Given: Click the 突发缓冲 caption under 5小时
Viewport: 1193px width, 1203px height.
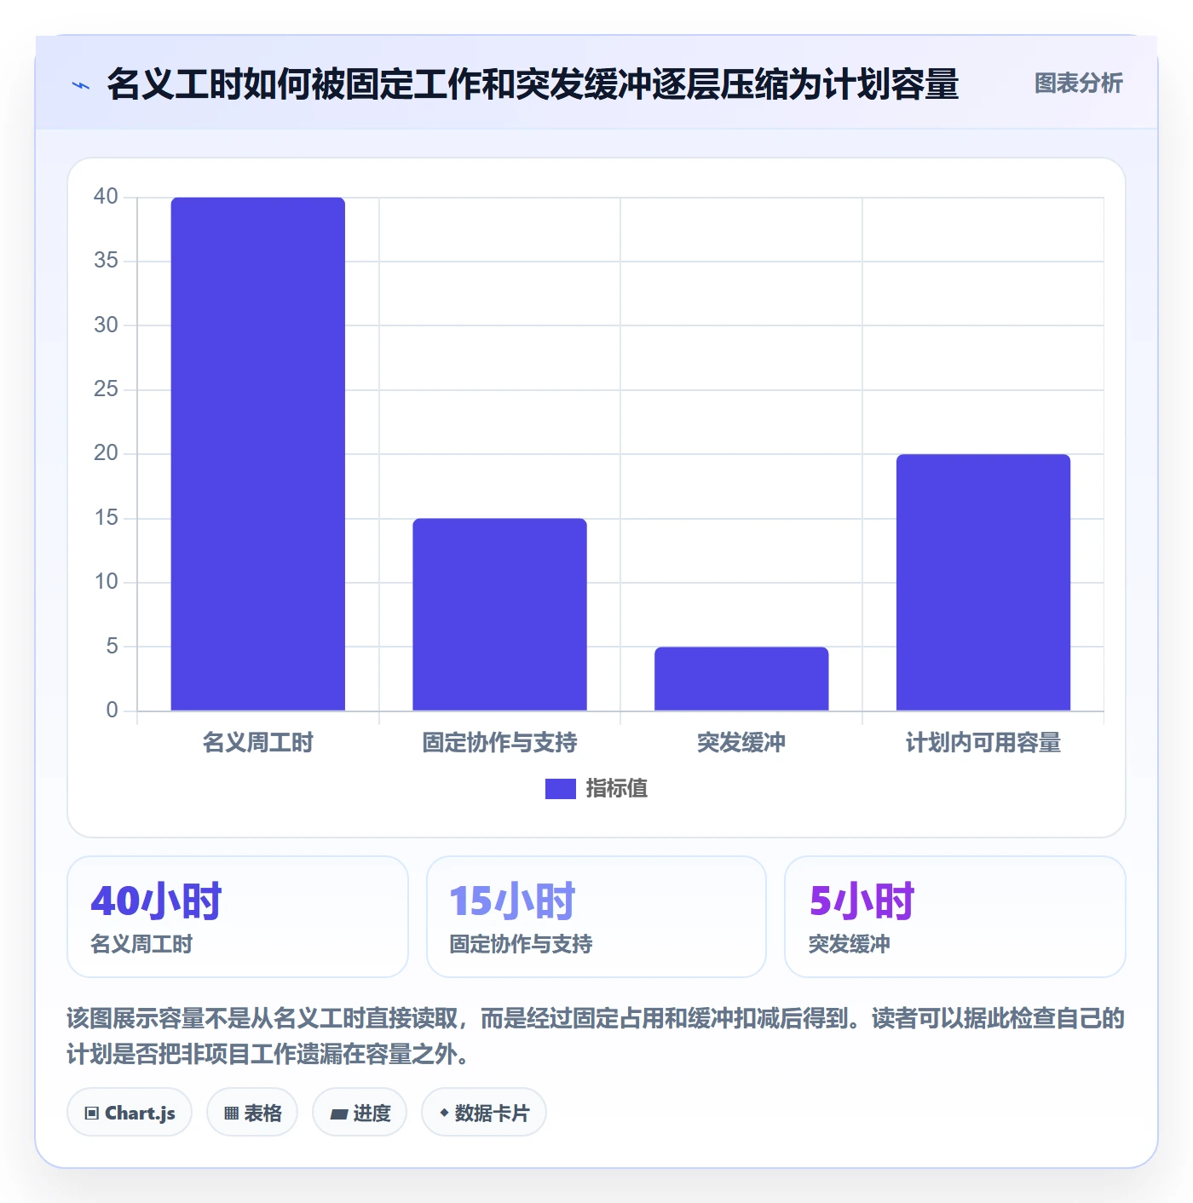Looking at the screenshot, I should 850,944.
